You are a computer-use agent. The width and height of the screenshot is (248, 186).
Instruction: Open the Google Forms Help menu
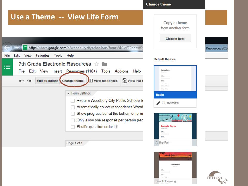(x=137, y=71)
